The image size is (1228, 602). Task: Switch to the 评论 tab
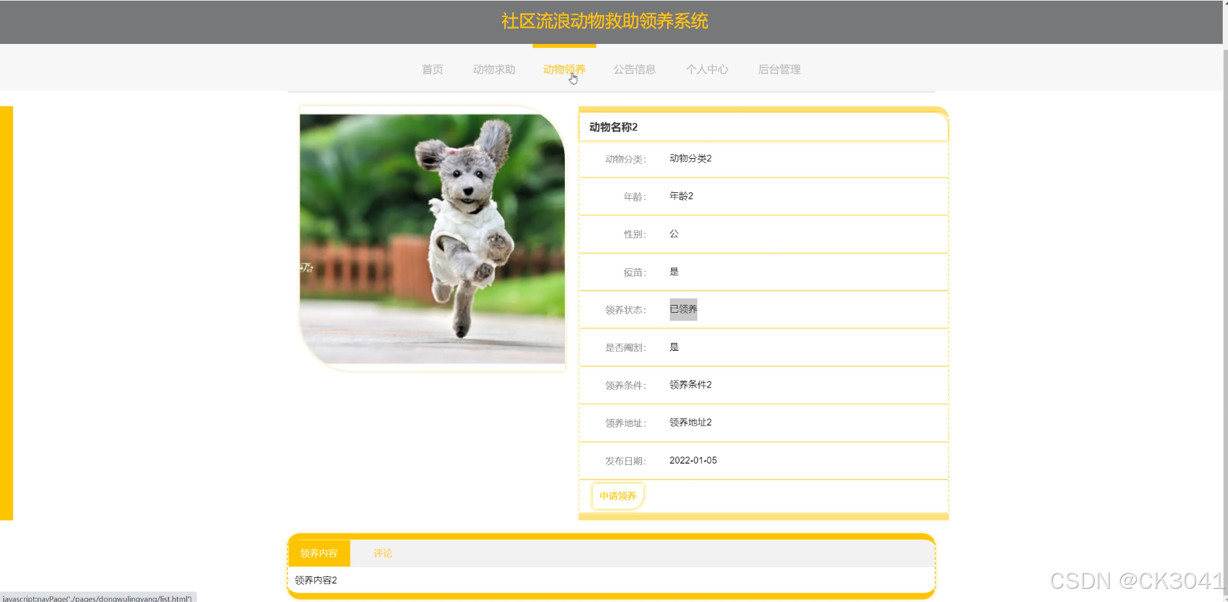[383, 553]
